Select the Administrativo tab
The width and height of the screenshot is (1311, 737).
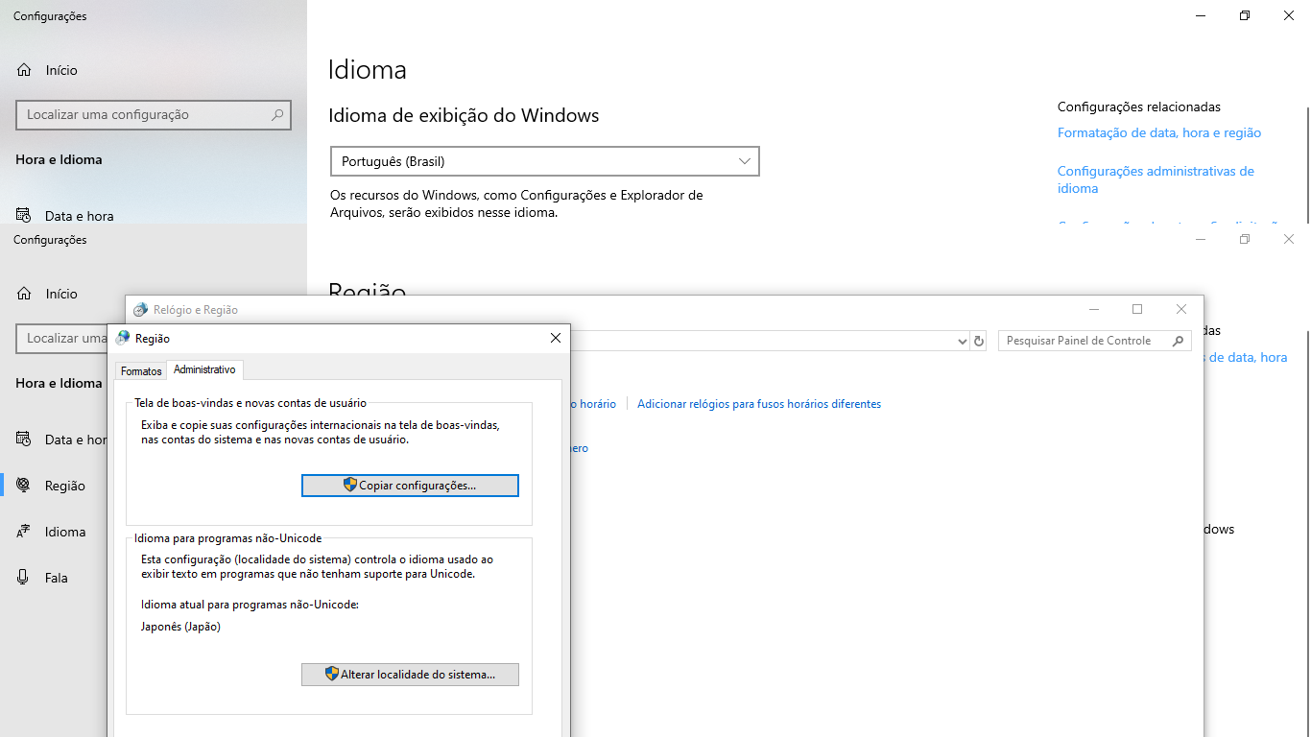pyautogui.click(x=204, y=370)
